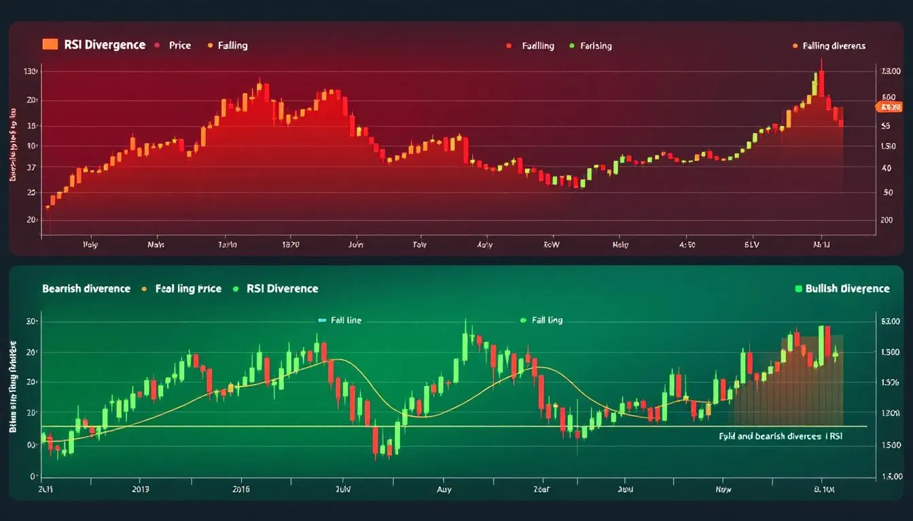Click the RoW label on red chart axis

[551, 244]
